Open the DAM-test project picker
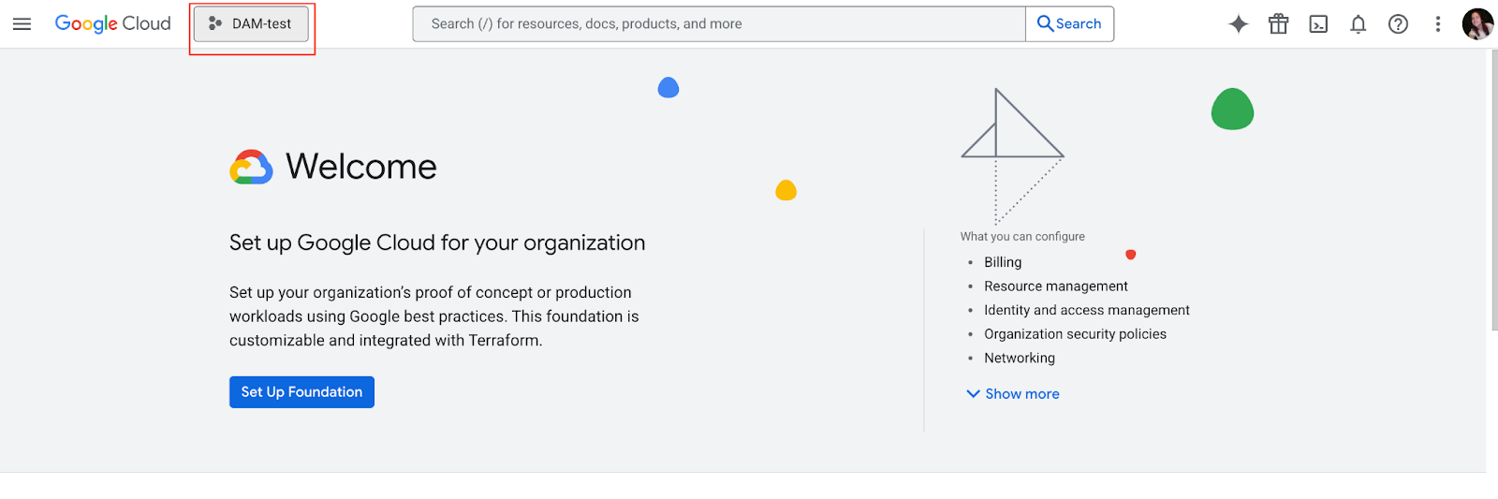 click(251, 24)
